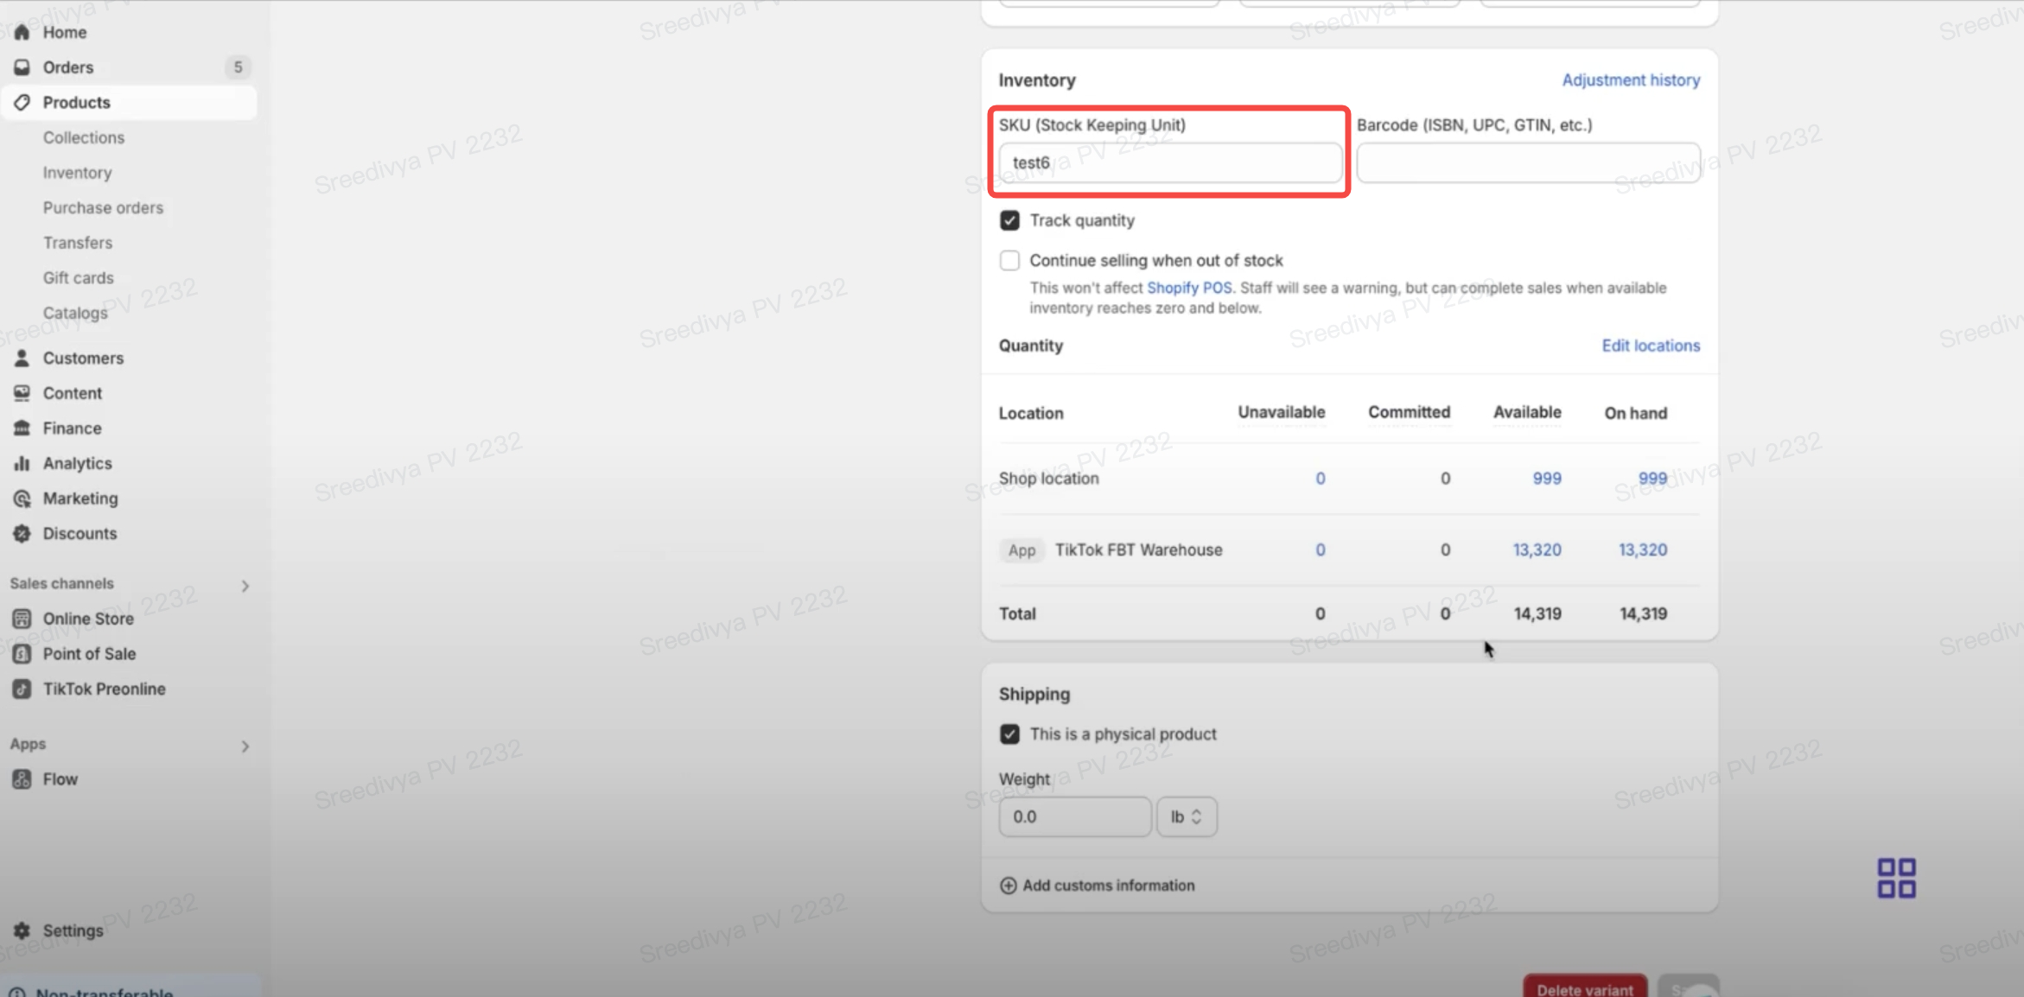Click the Flow app icon
The height and width of the screenshot is (997, 2024).
point(22,779)
